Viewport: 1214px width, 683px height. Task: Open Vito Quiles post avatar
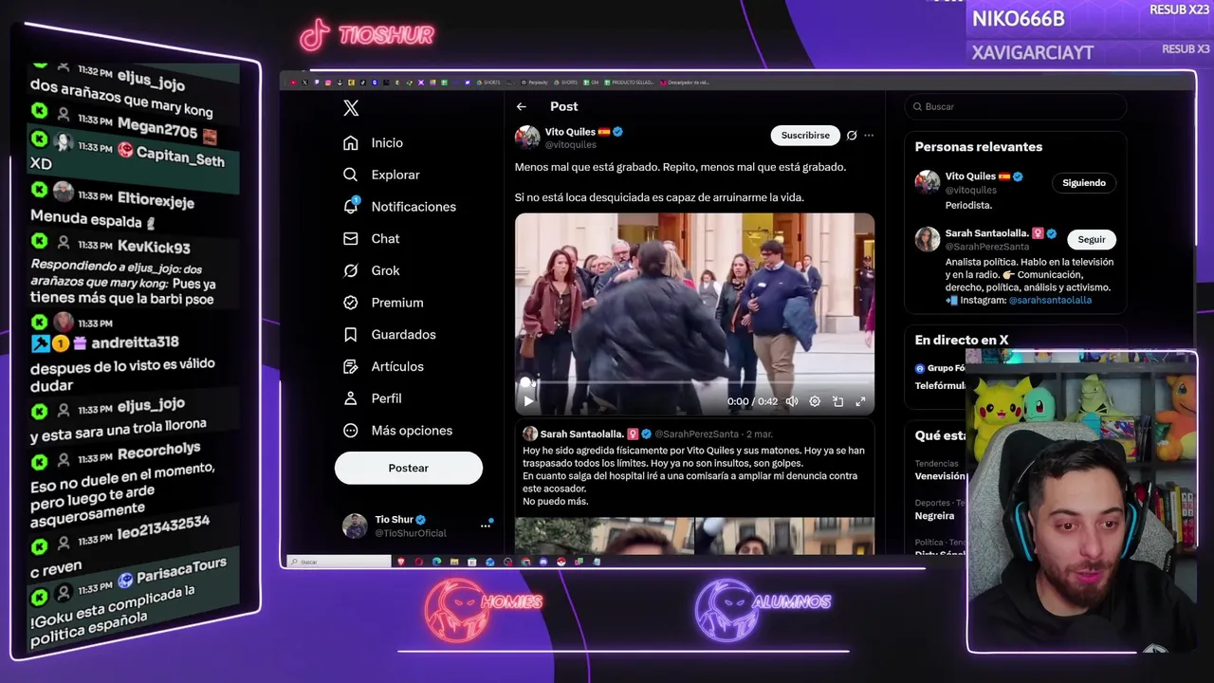(527, 138)
